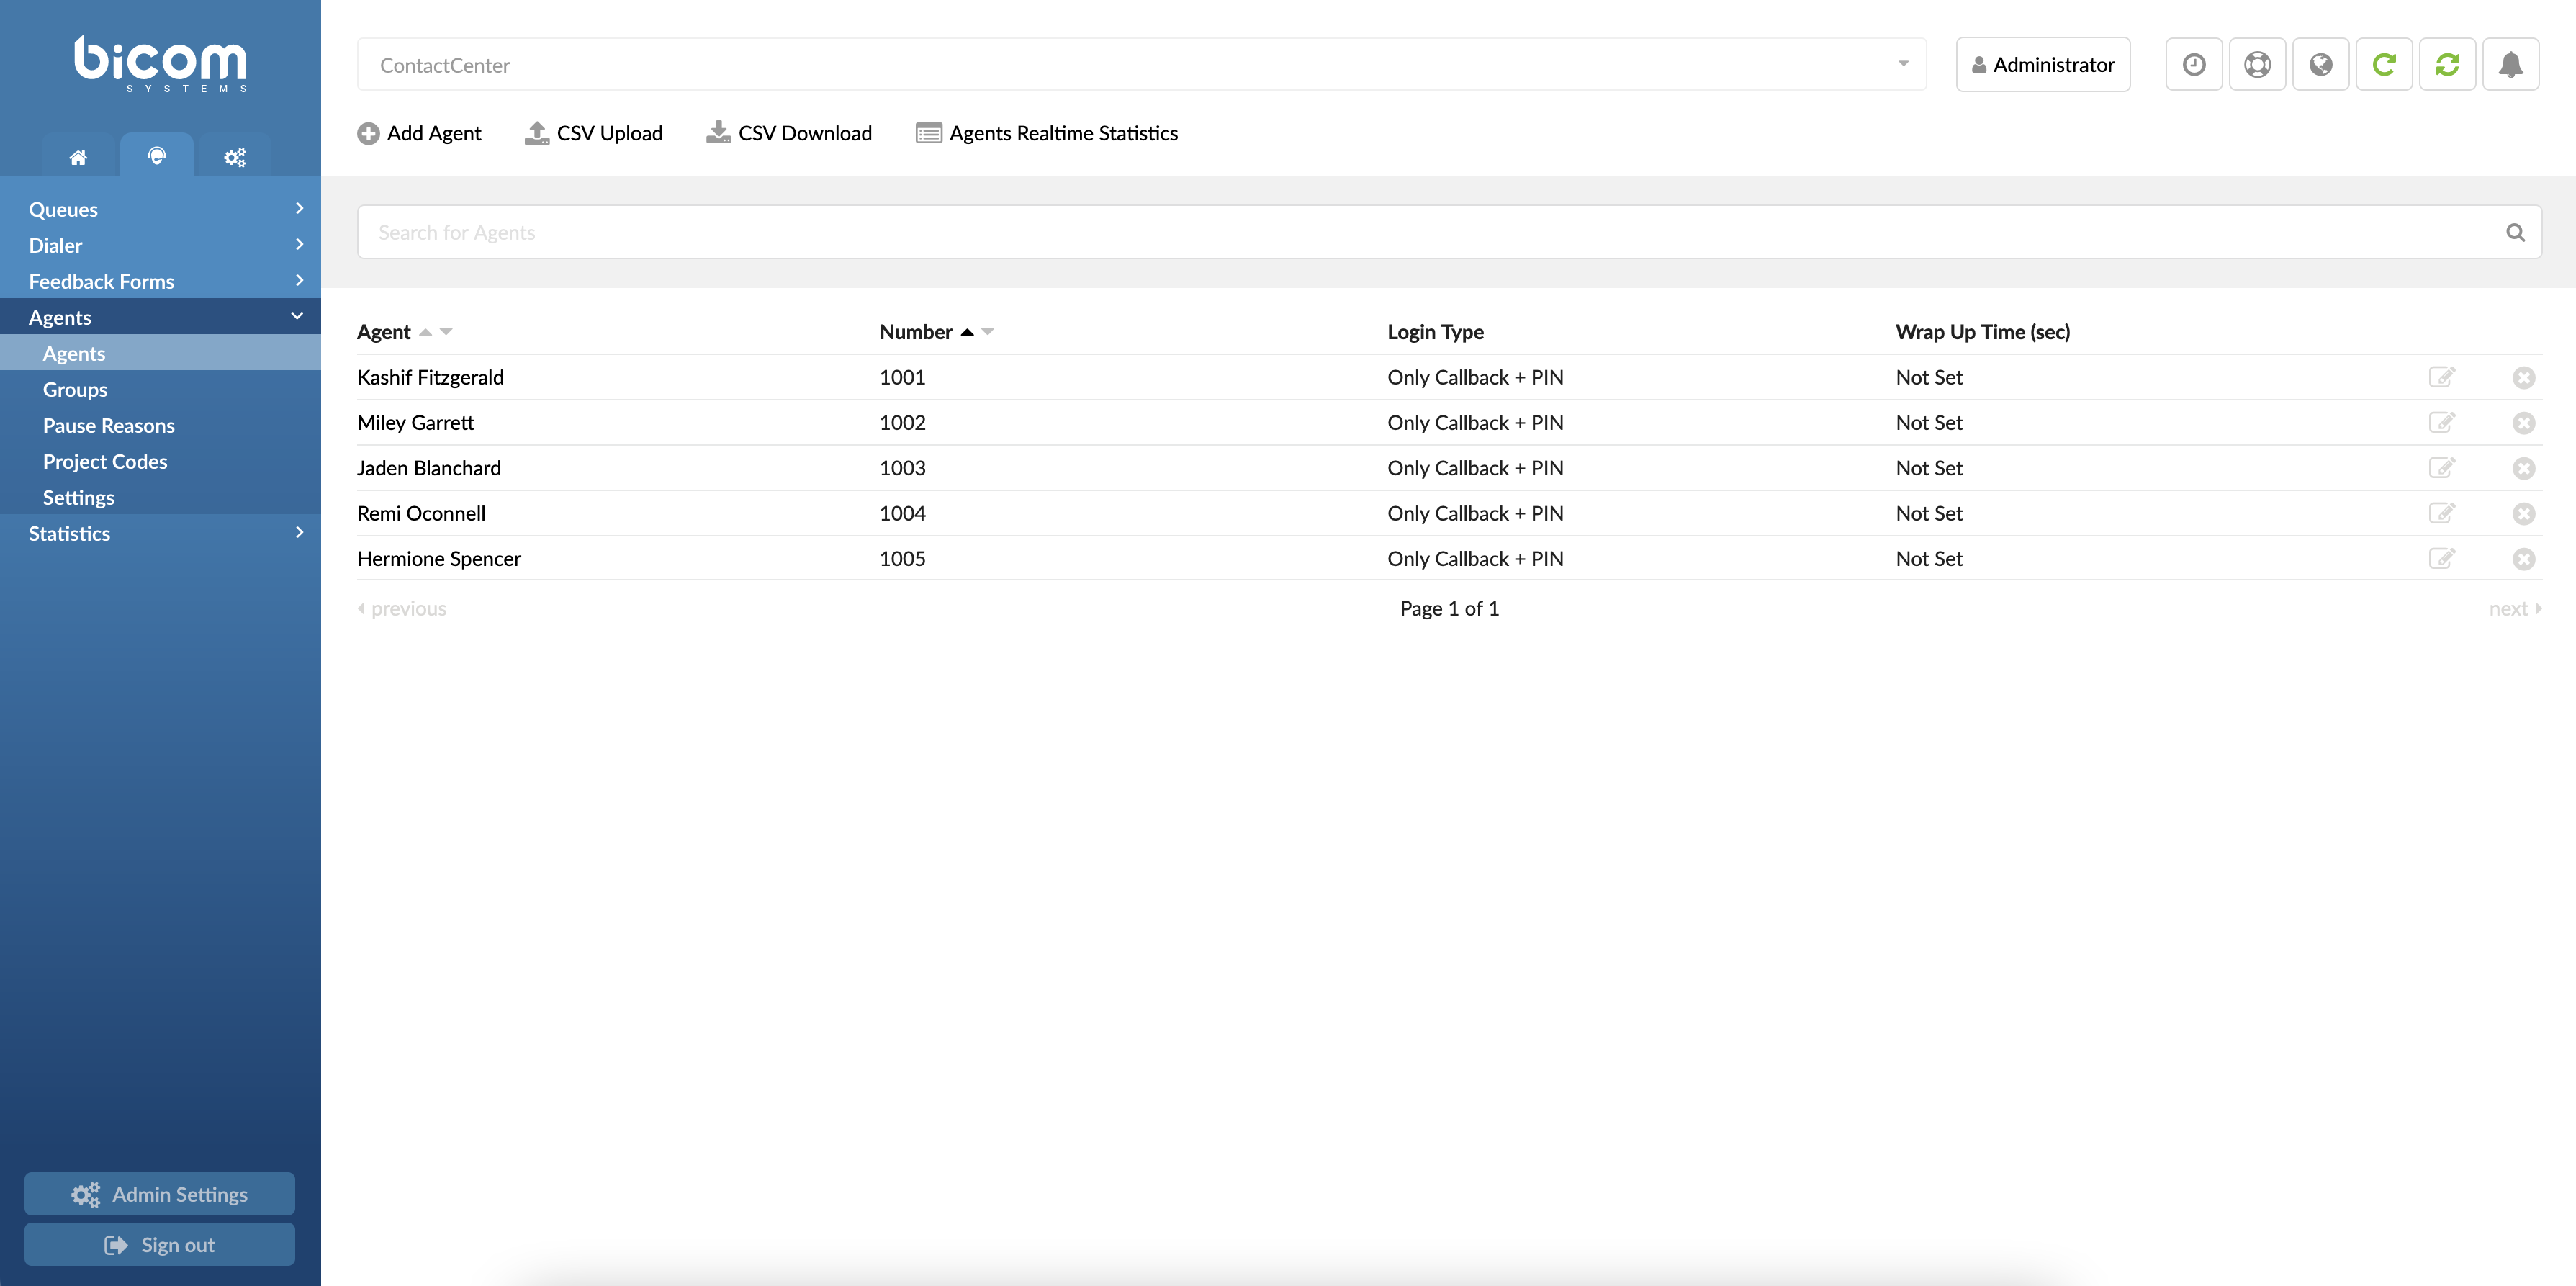
Task: Open the ContactCenter dropdown selector
Action: click(1141, 65)
